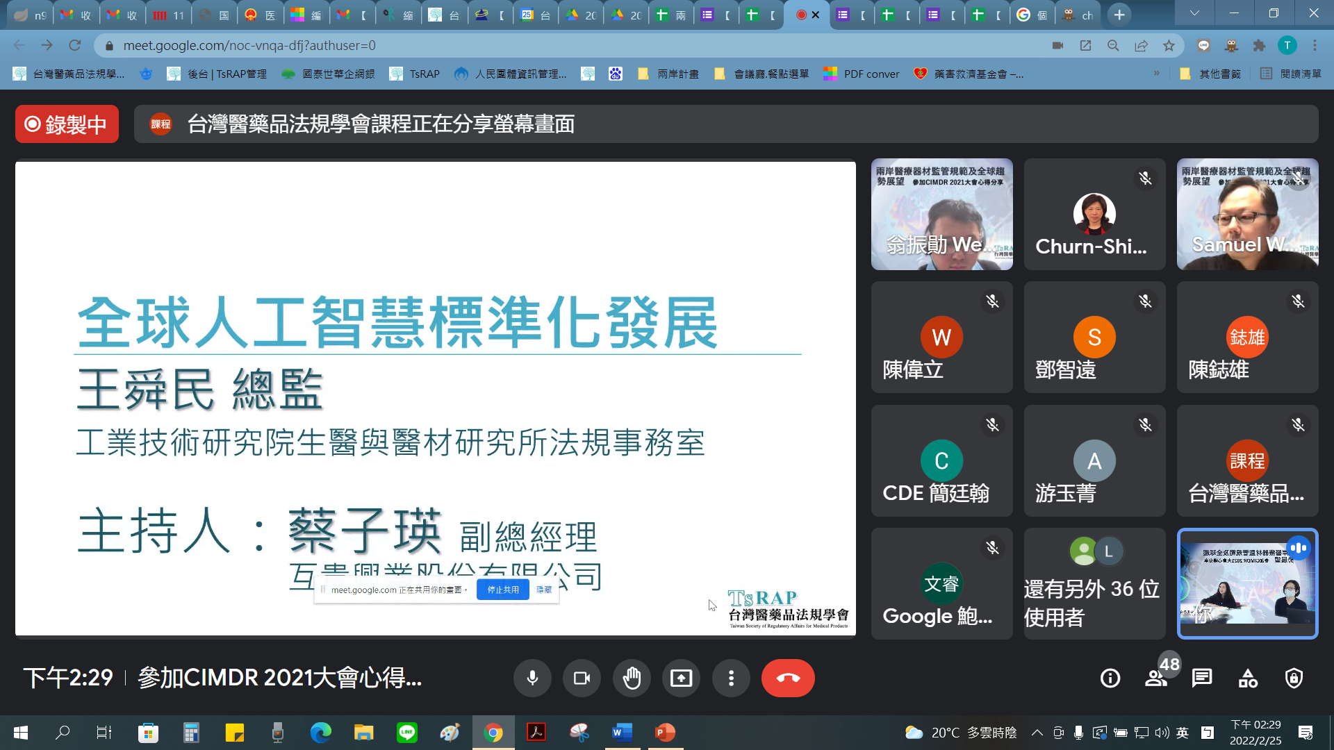Click the present screen icon
The image size is (1334, 750).
coord(681,678)
